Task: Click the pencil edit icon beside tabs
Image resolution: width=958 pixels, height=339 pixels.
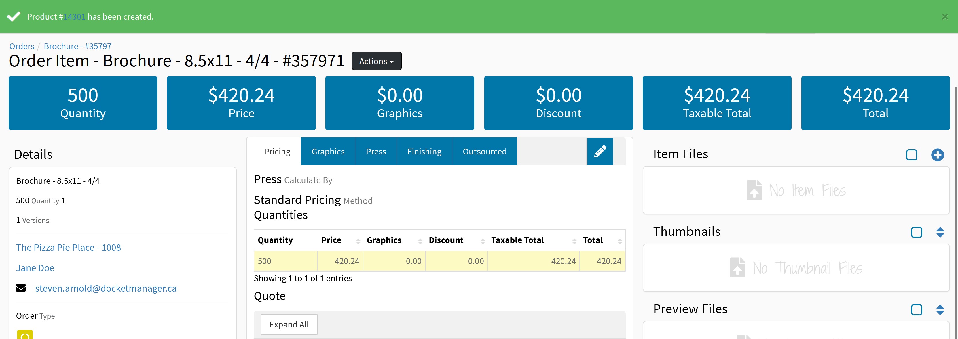Action: pos(600,151)
